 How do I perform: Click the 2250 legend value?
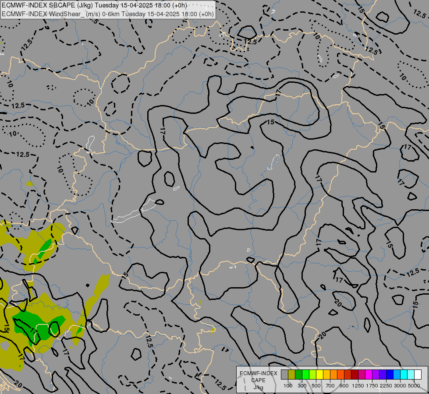click(x=386, y=386)
